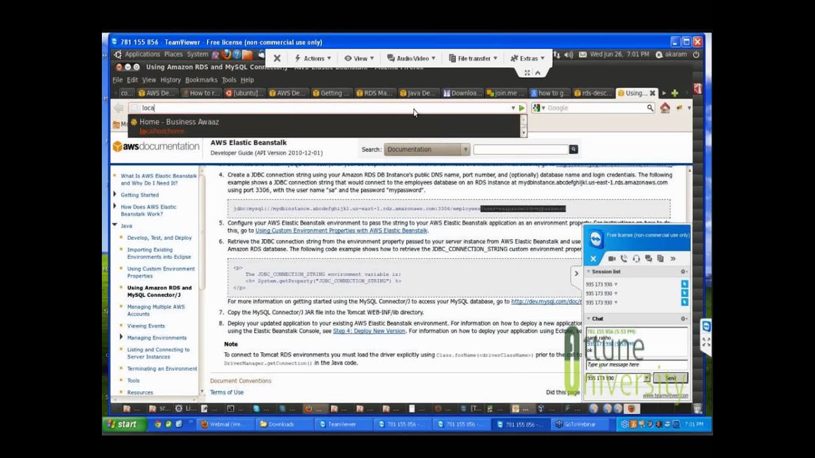The width and height of the screenshot is (815, 458).
Task: Open Firefox File menu
Action: pos(118,80)
